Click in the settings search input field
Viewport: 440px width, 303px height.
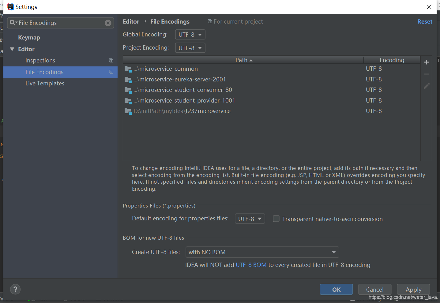[61, 23]
